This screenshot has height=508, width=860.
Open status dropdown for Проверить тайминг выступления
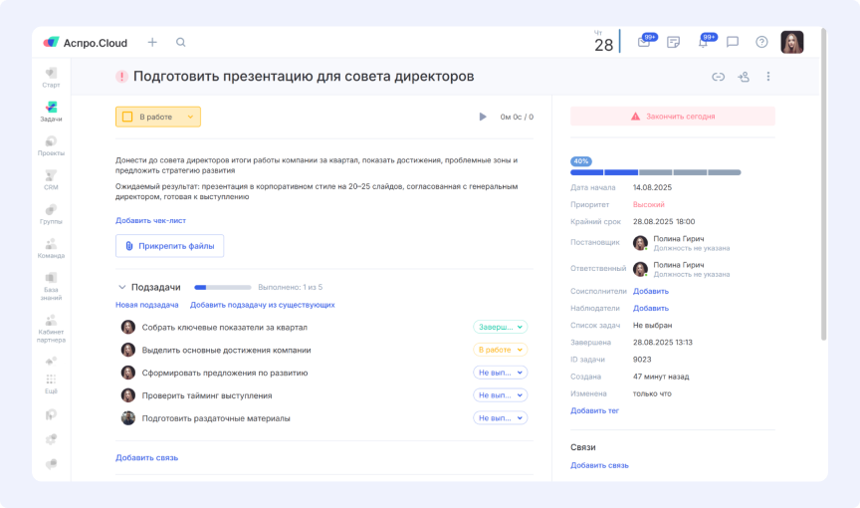(x=500, y=395)
